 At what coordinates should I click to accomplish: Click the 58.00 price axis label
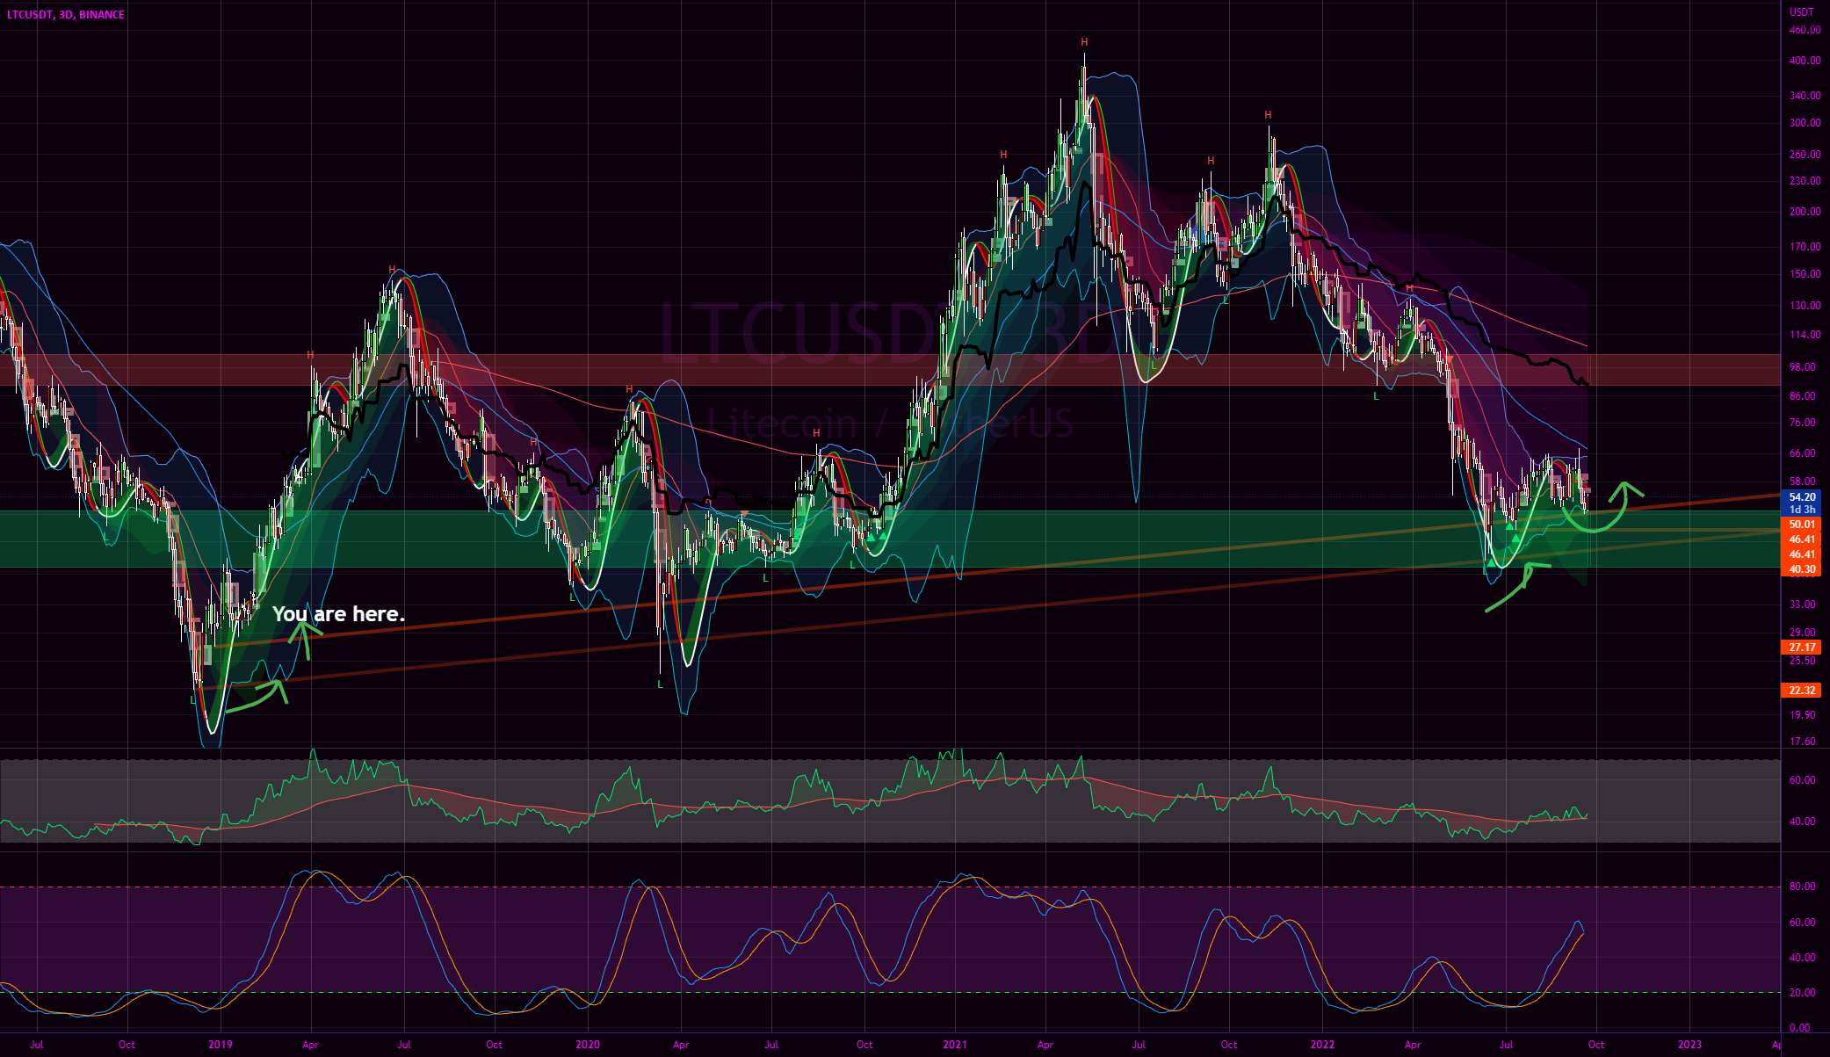1803,481
